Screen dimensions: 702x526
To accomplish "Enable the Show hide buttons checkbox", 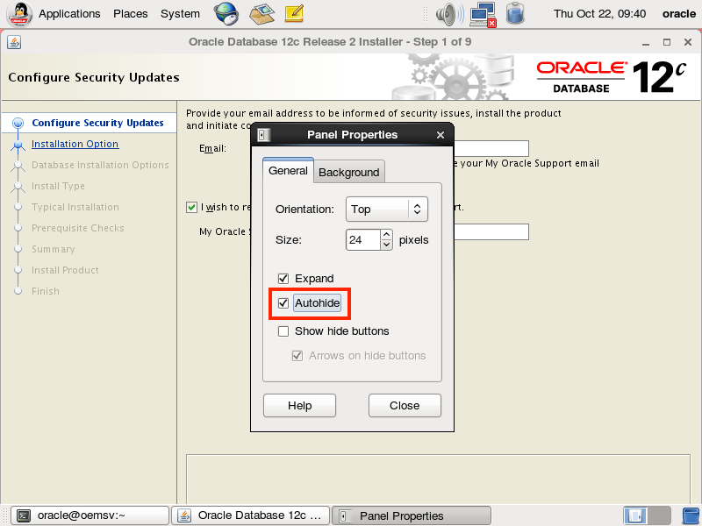I will pyautogui.click(x=283, y=331).
